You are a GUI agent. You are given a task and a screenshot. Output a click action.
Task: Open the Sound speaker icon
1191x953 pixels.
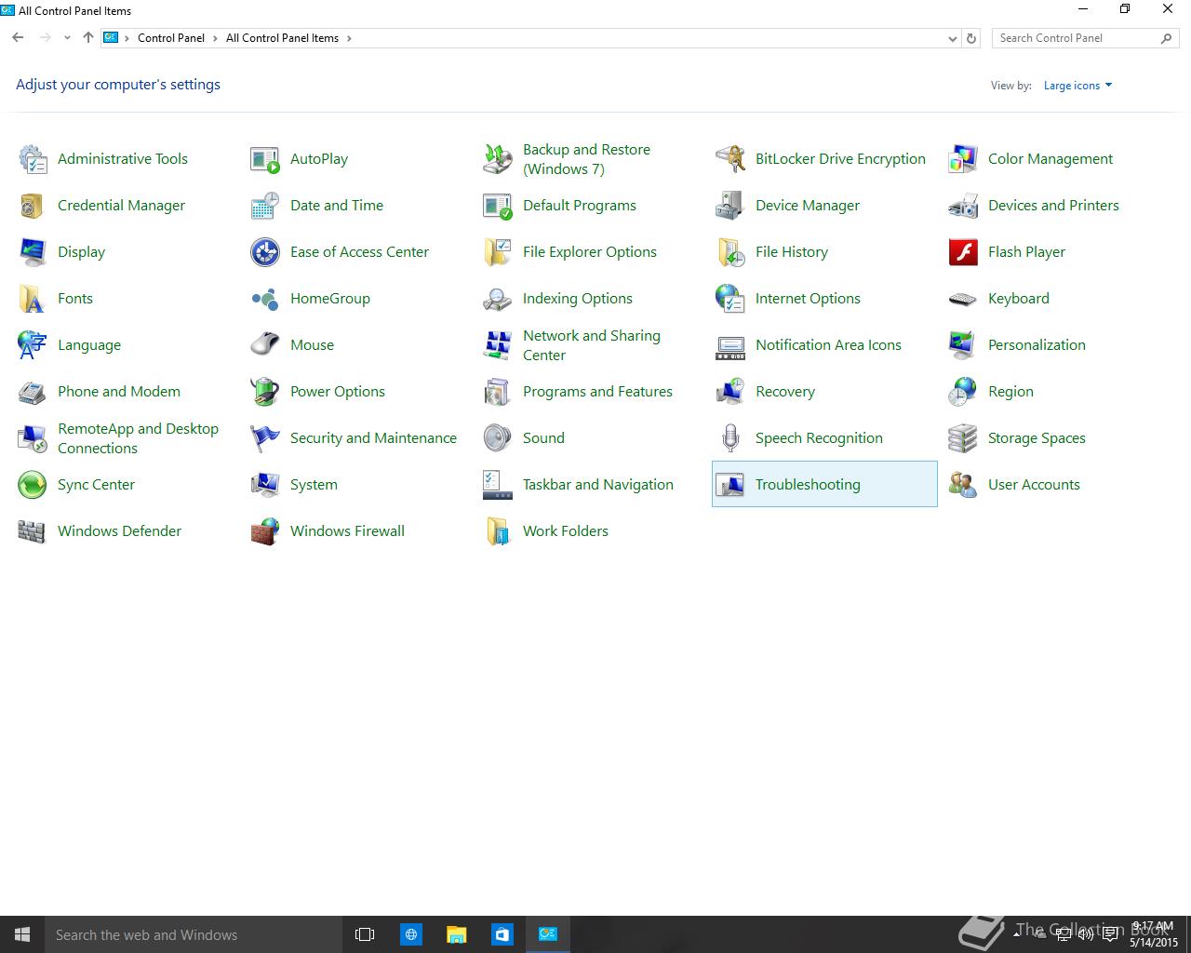coord(498,438)
